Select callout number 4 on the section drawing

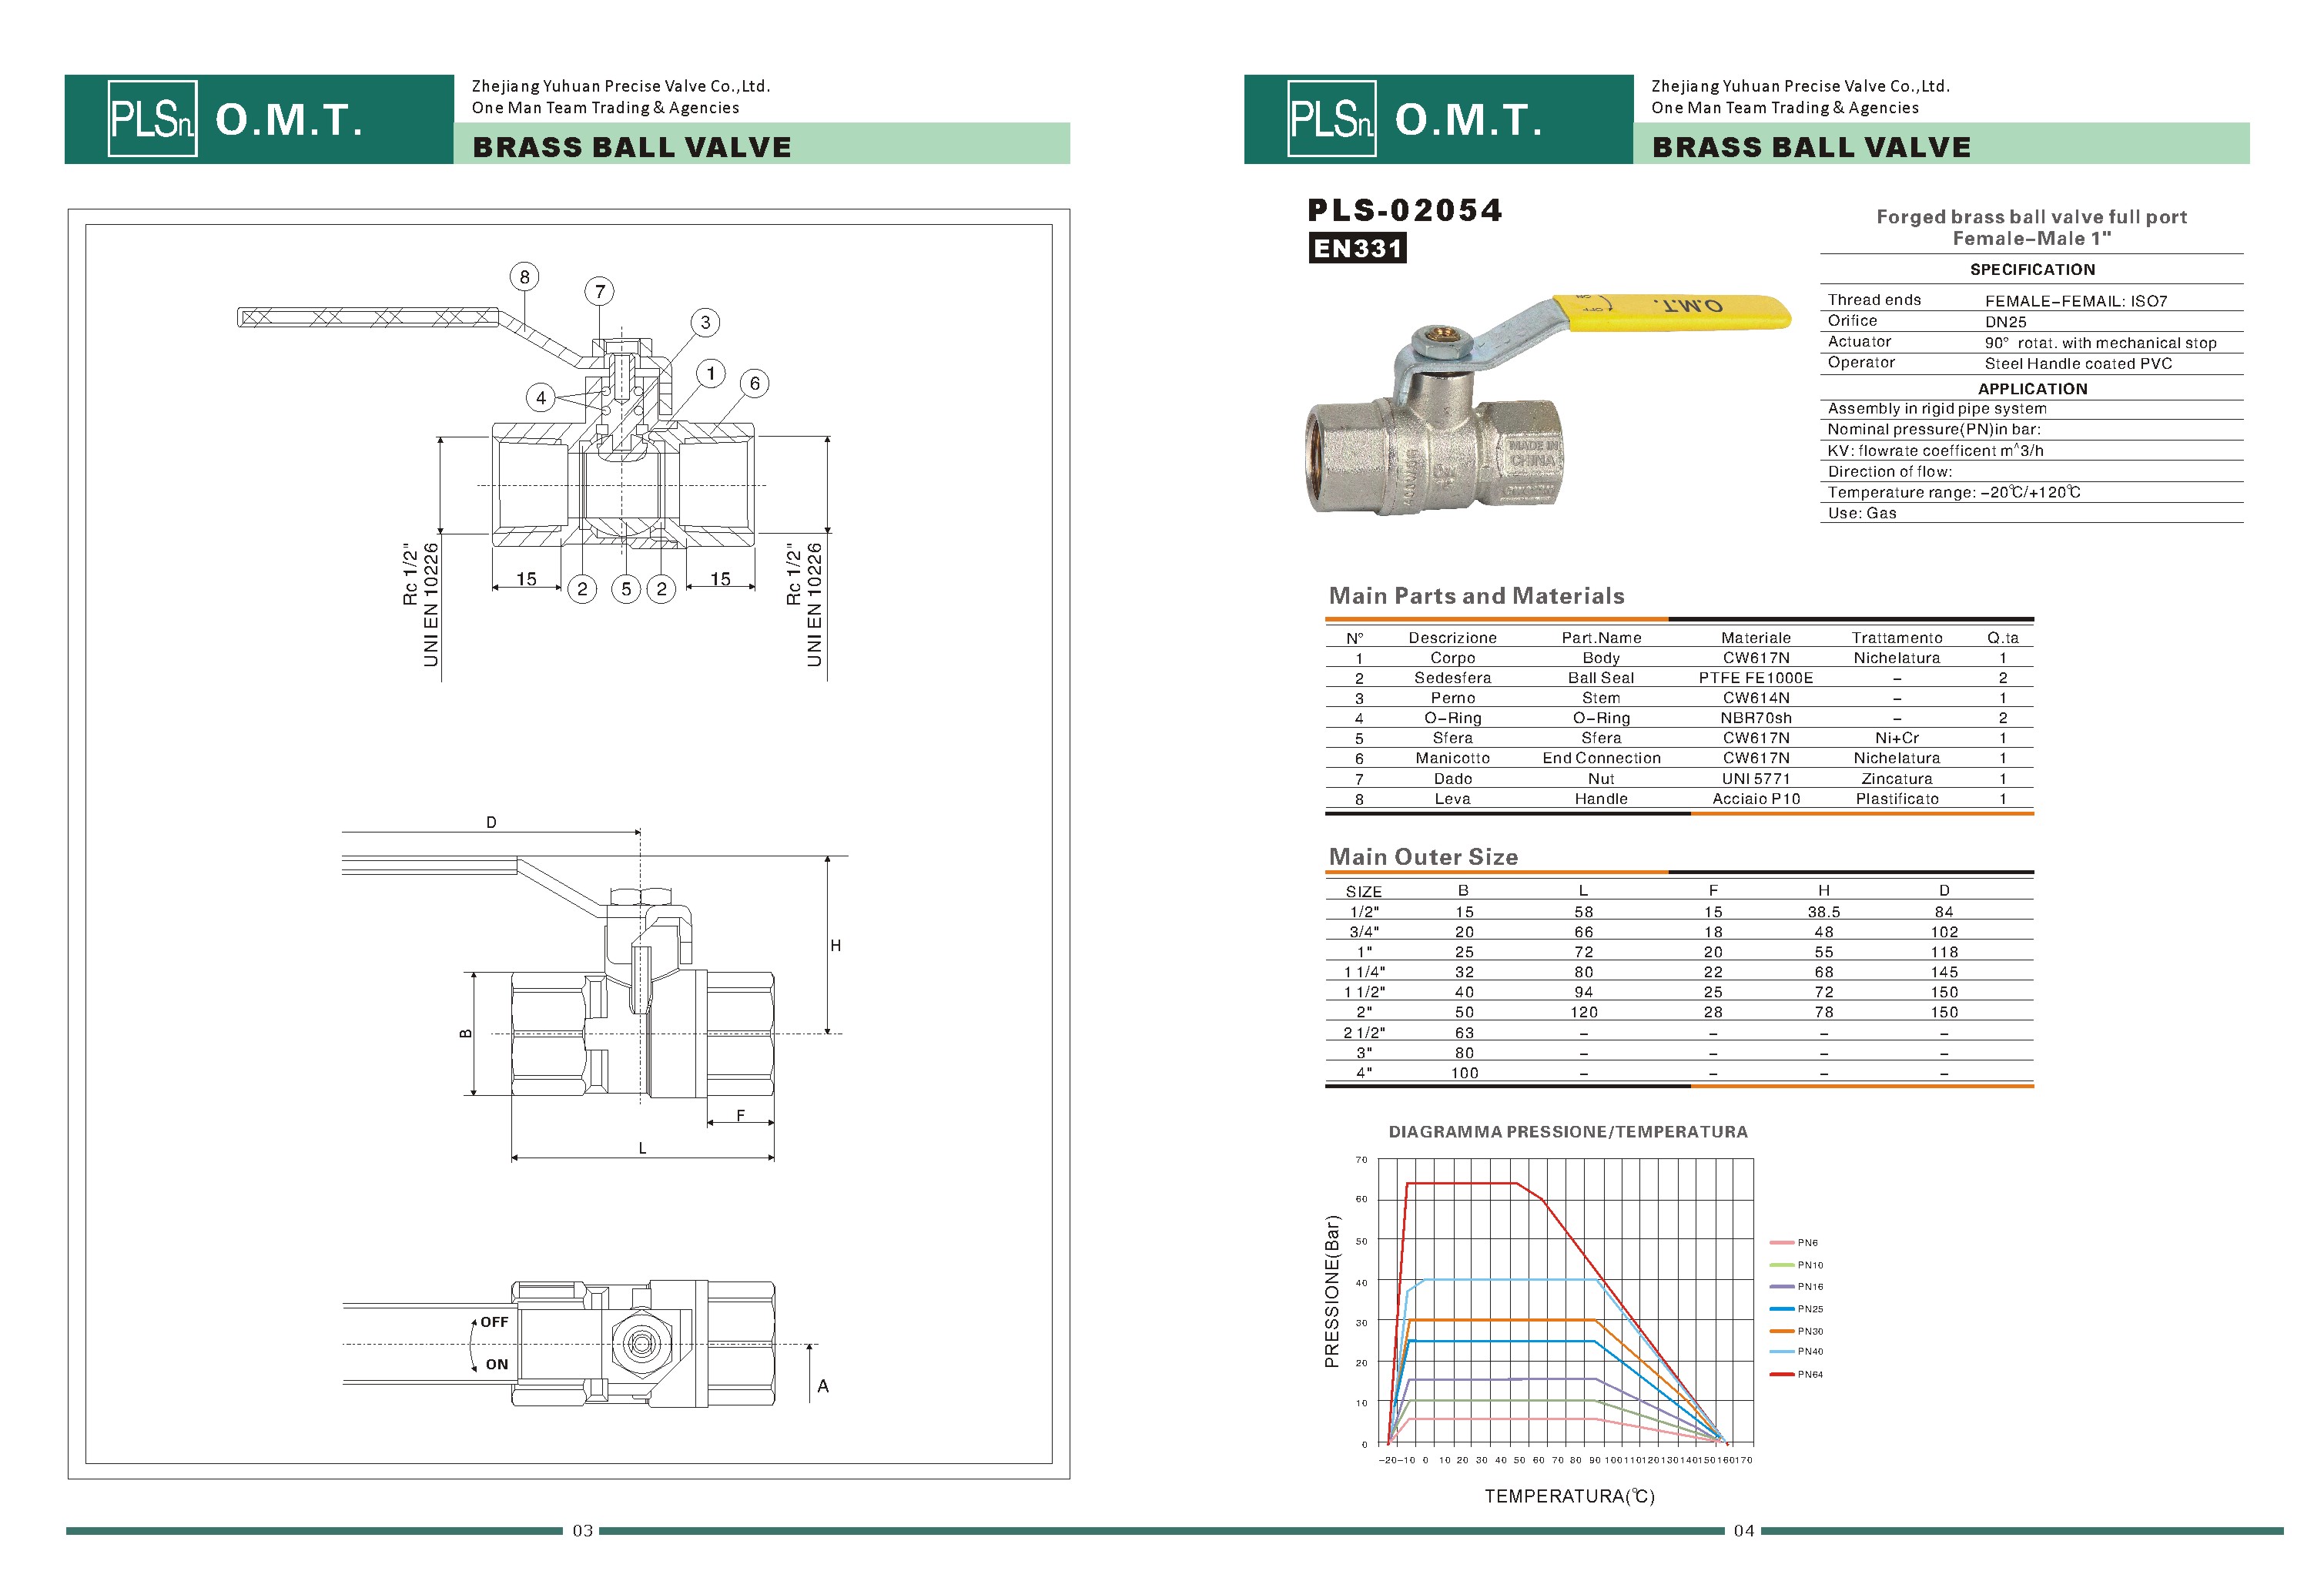click(541, 398)
